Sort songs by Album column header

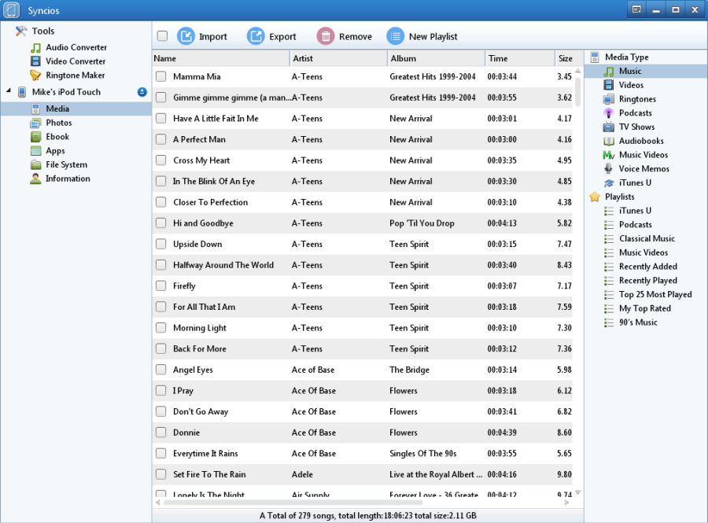[436, 58]
